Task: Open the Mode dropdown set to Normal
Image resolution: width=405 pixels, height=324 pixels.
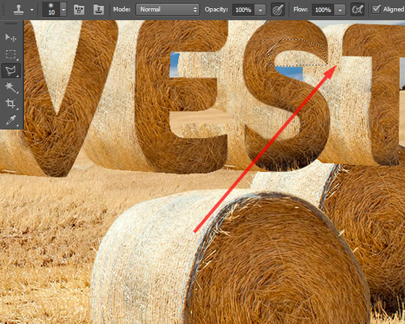Action: (168, 9)
